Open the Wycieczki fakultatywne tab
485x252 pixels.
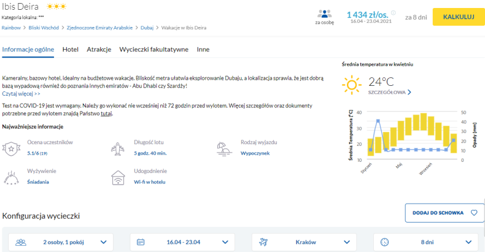(x=153, y=50)
